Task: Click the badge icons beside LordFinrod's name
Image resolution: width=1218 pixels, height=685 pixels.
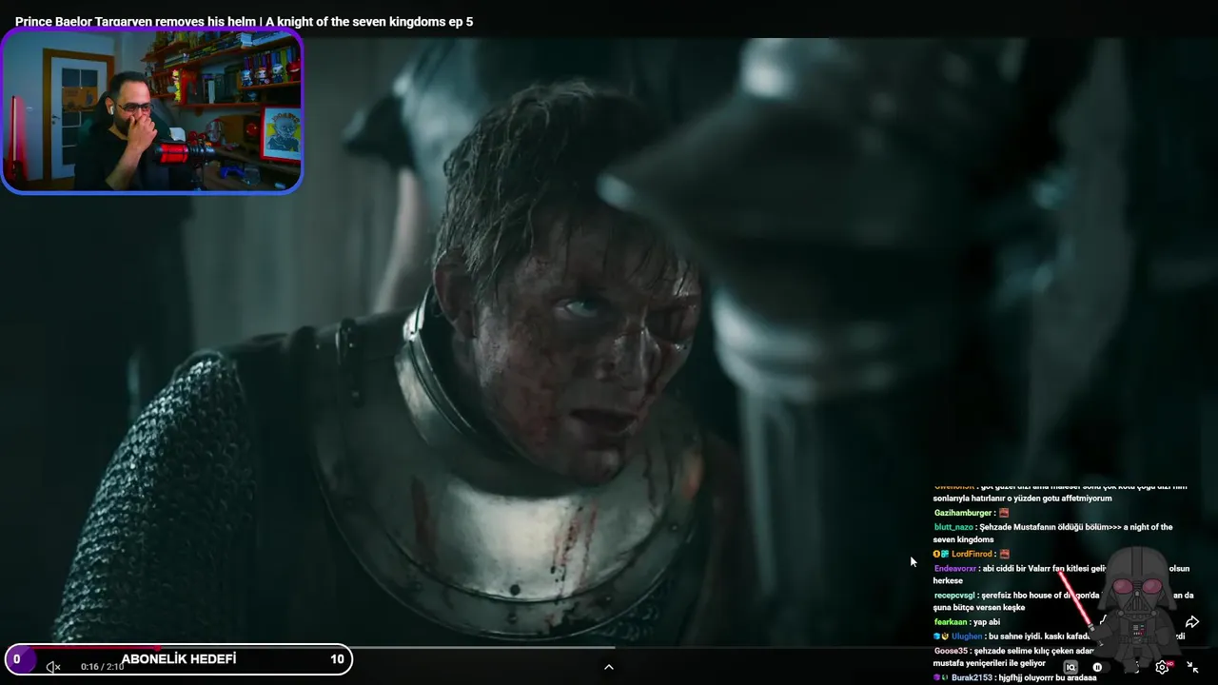Action: (941, 554)
